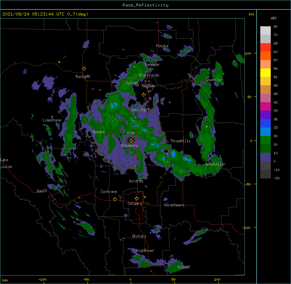Viewport: 291px width, 284px height.
Task: Click the Okotoks town label
Action: coord(139,236)
